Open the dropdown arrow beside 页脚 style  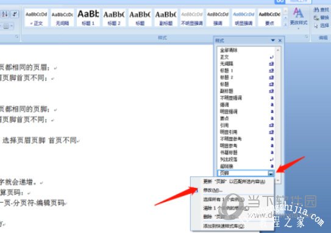coord(271,173)
